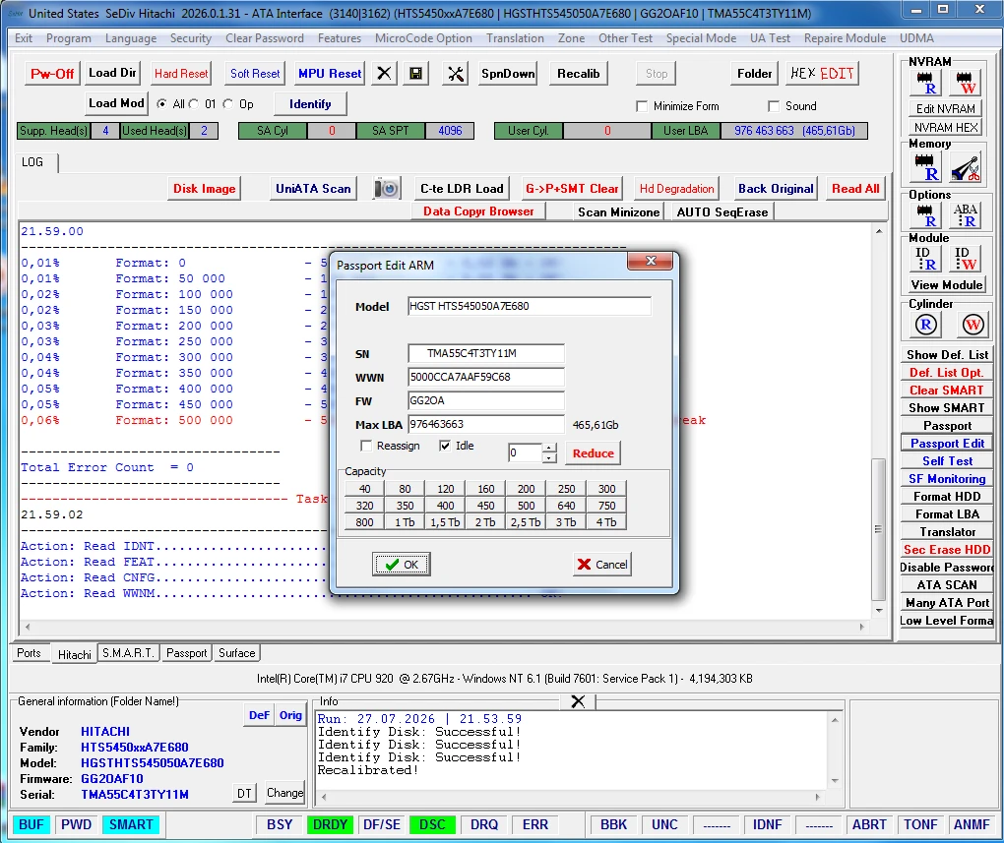Click the log horizontal scrollbar right arrow
The image size is (1004, 843).
click(862, 627)
